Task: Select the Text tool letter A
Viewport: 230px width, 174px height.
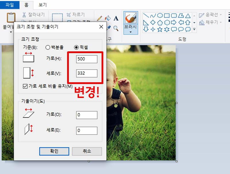Action: coord(116,18)
